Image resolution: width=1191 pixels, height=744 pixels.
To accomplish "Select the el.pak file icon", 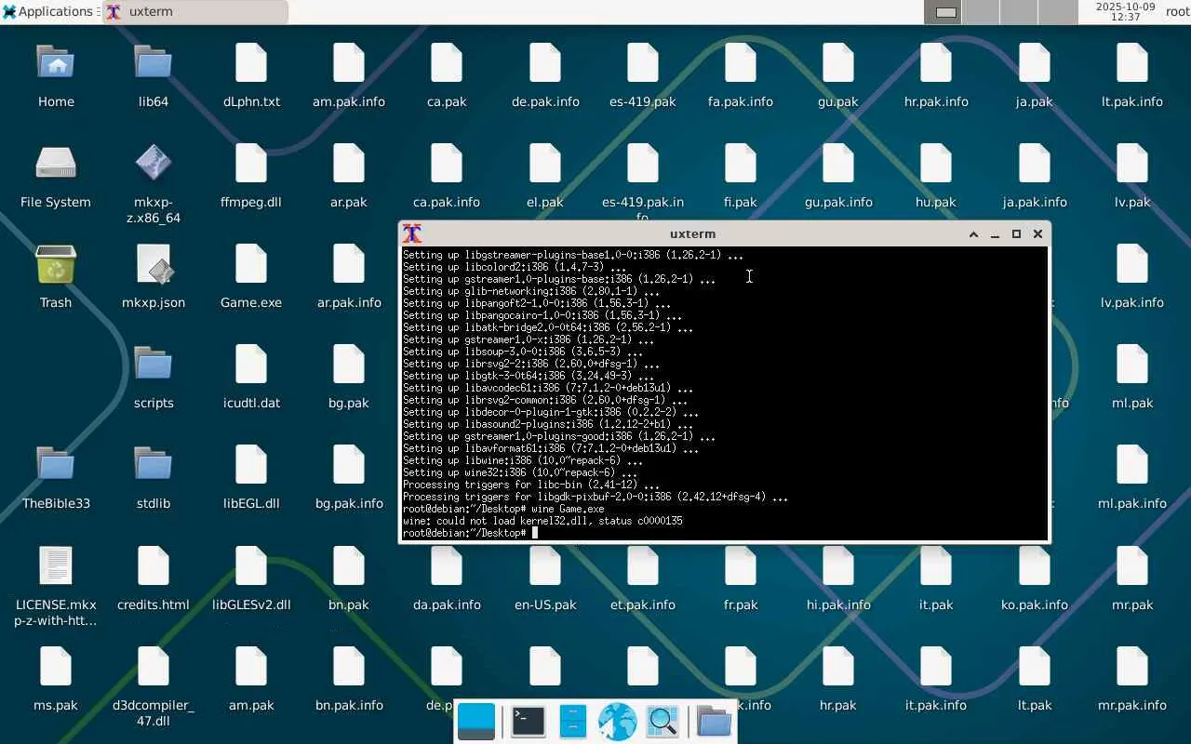I will [545, 165].
